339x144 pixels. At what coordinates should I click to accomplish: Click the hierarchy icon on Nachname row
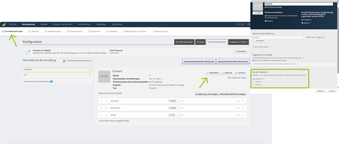click(243, 108)
